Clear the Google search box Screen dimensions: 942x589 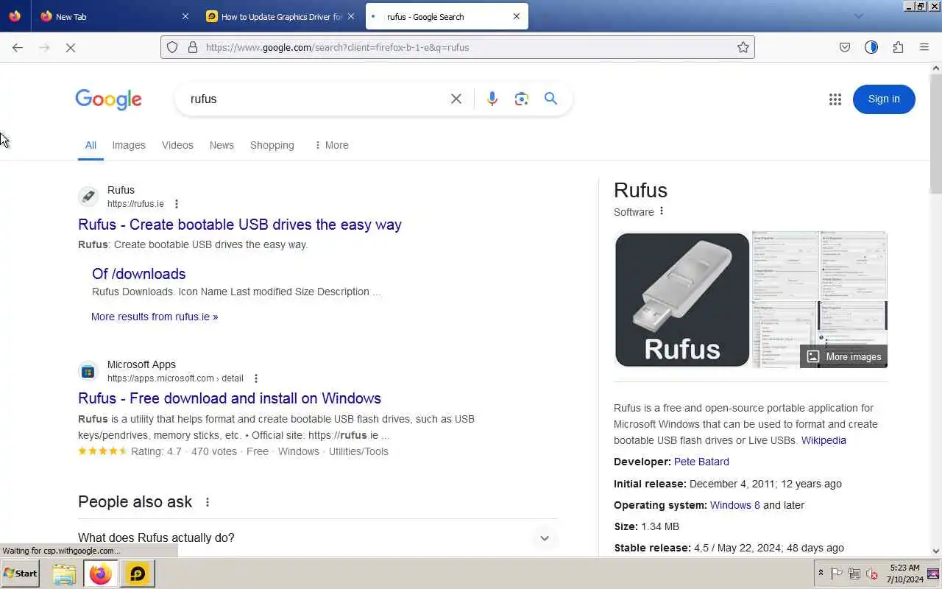[x=456, y=99]
